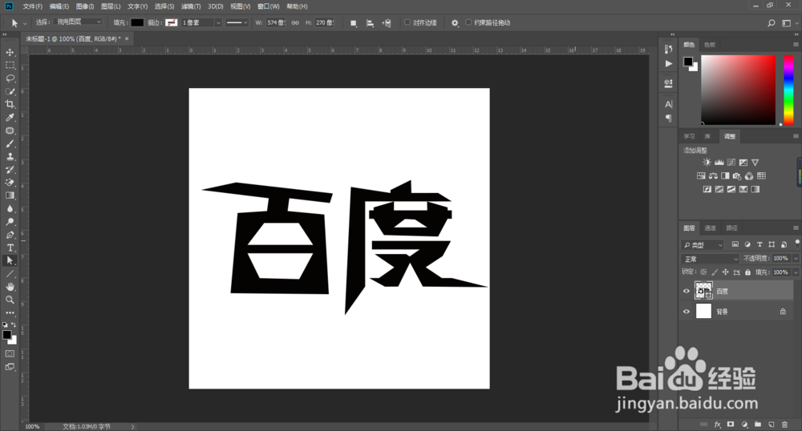
Task: Open the stroke width 1像素 dropdown
Action: pyautogui.click(x=218, y=23)
